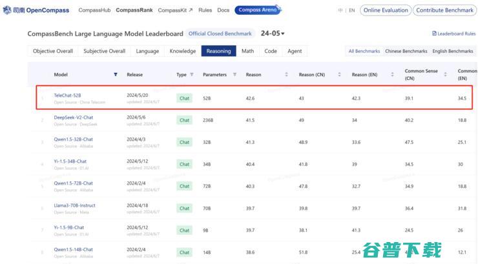Open the Docs page
The image size is (478, 264).
tap(223, 10)
